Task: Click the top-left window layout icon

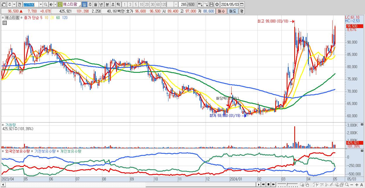Action: click(4, 4)
